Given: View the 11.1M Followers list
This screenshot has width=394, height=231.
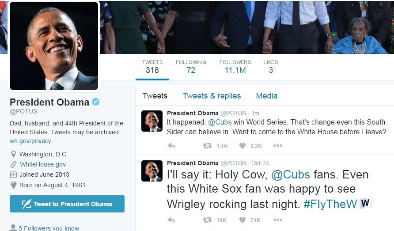Looking at the screenshot, I should (235, 66).
